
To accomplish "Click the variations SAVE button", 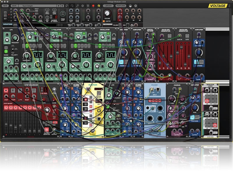I will click(15, 25).
